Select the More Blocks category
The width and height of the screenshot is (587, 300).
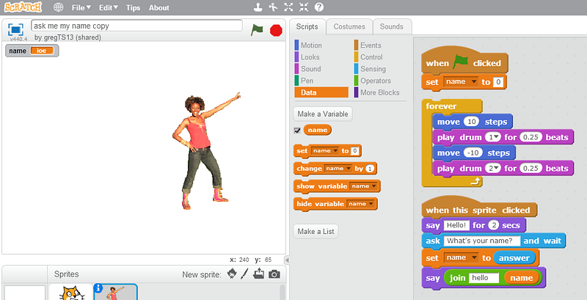tap(378, 92)
